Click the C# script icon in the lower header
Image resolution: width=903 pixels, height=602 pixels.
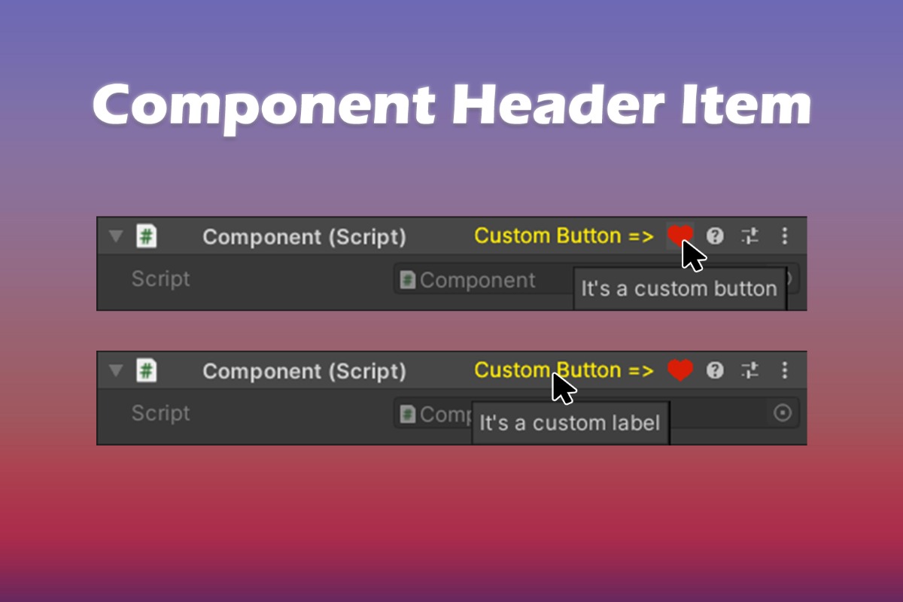coord(146,370)
